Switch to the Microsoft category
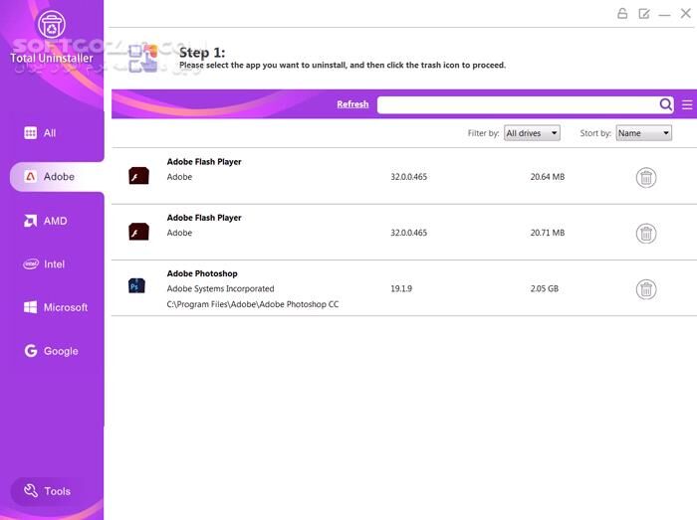Image resolution: width=697 pixels, height=520 pixels. pyautogui.click(x=66, y=307)
